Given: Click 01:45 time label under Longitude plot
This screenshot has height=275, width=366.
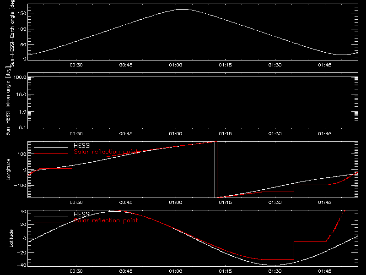Looking at the screenshot, I should 325,202.
